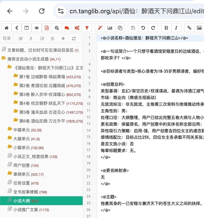This screenshot has height=218, width=204.
Task: Click the red document icon
Action: 47,28
